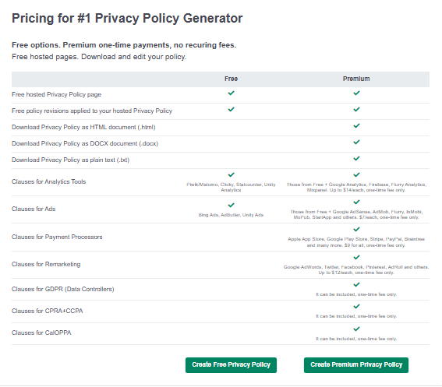The width and height of the screenshot is (442, 387).
Task: Click Free checkmark for free policy revisions
Action: (x=232, y=109)
